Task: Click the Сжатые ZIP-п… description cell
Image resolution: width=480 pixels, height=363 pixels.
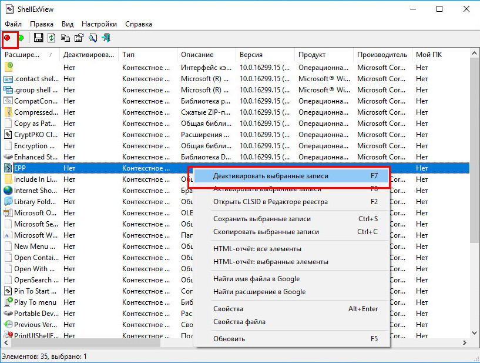Action: 206,112
